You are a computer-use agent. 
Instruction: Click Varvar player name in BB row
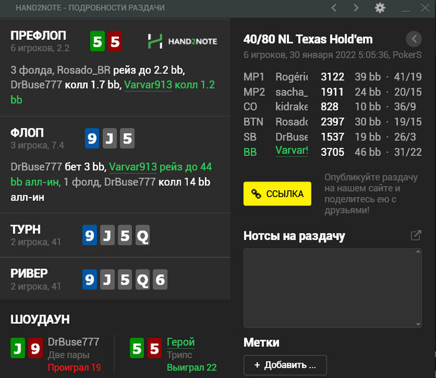291,151
